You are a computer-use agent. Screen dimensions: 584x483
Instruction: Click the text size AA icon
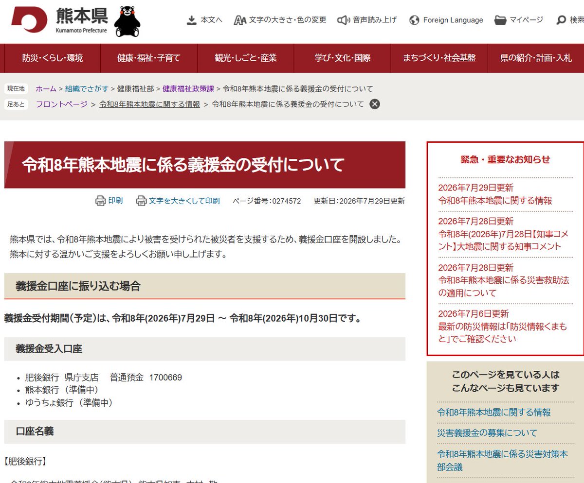coord(240,20)
